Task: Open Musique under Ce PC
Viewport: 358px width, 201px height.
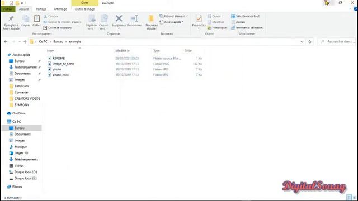Action: (21, 147)
